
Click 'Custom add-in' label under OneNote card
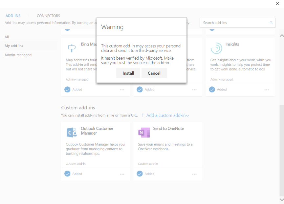point(148,164)
